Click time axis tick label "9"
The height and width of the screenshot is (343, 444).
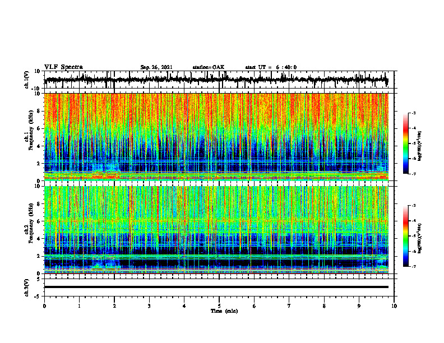[359, 306]
